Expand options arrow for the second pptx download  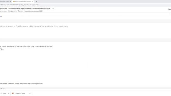click(x=30, y=93)
